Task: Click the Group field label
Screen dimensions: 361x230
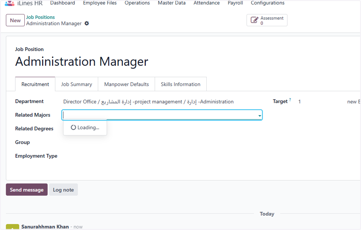Action: (x=23, y=142)
